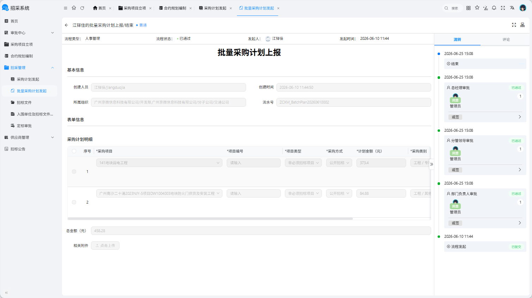This screenshot has height=298, width=532.
Task: Tick the select-all checkbox in table header
Action: tap(74, 151)
